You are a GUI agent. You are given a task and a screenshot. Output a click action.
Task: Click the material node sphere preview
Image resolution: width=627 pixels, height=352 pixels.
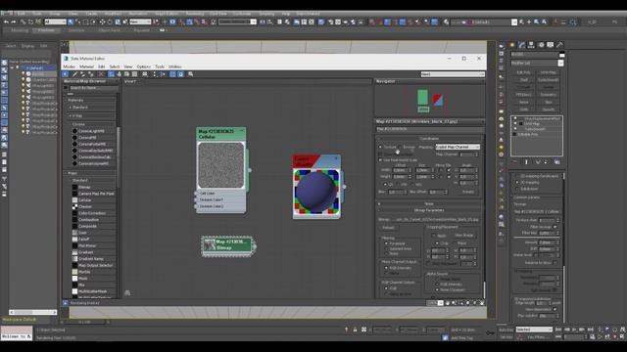point(316,192)
